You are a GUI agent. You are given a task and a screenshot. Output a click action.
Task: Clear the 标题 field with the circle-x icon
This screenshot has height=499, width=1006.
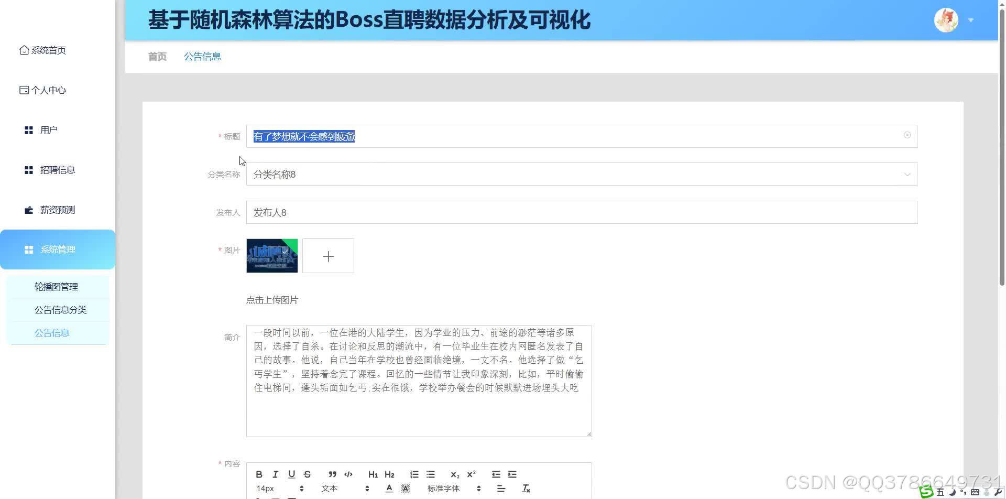click(907, 135)
